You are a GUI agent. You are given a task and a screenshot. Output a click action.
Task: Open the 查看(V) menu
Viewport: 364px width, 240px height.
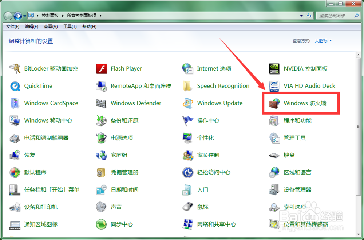tap(51, 27)
